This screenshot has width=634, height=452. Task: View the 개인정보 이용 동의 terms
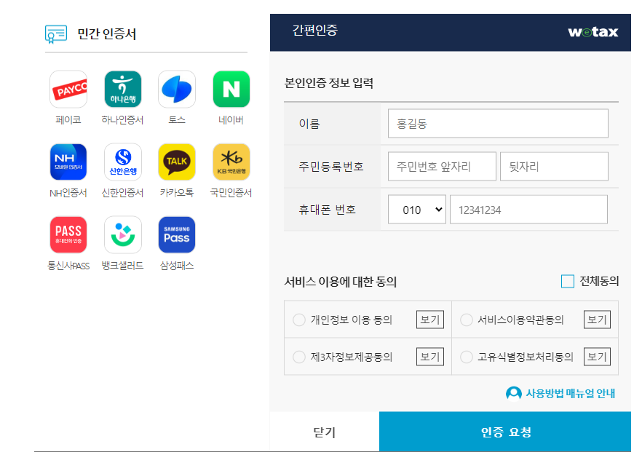click(430, 320)
